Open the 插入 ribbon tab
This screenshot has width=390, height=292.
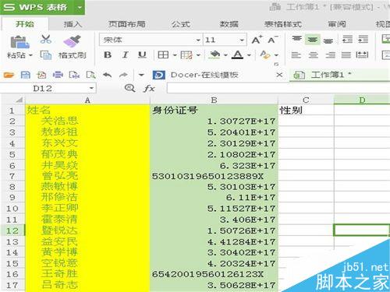pos(73,24)
